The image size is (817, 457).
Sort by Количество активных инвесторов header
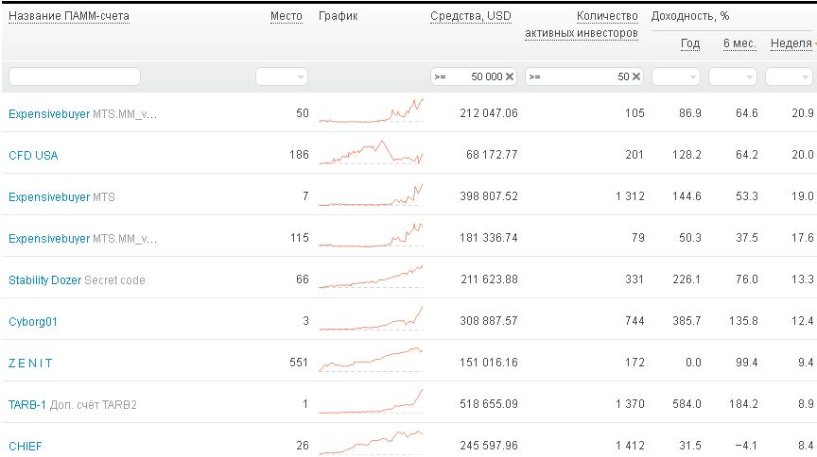(x=582, y=25)
